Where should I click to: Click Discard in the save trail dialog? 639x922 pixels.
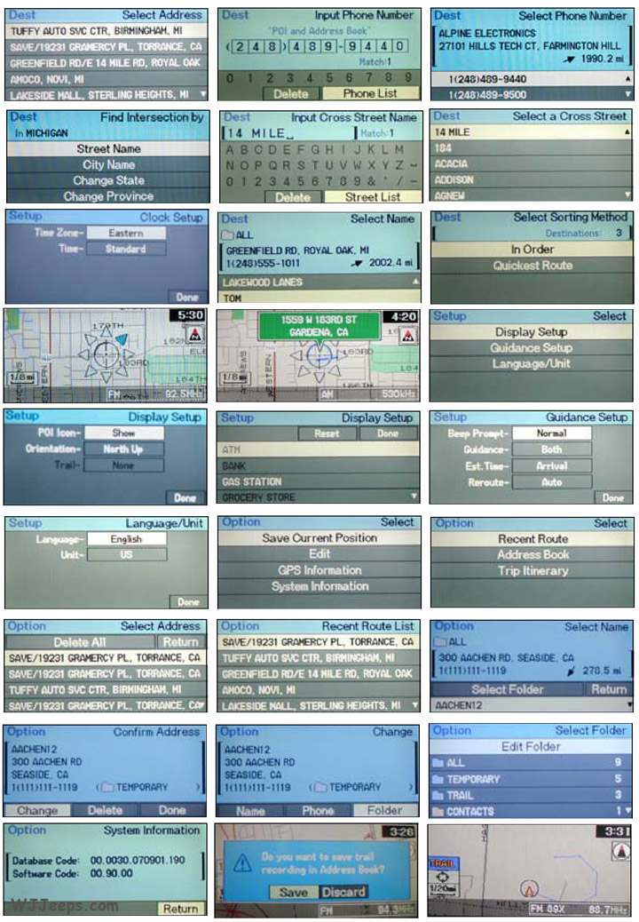click(x=343, y=892)
